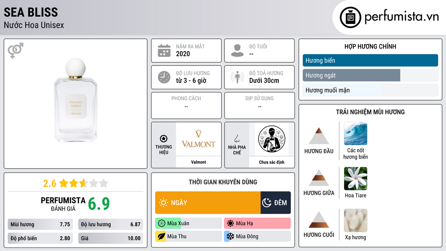Click the Hương giữa pyramid icon
Screen dimensions: 446x251
319,178
